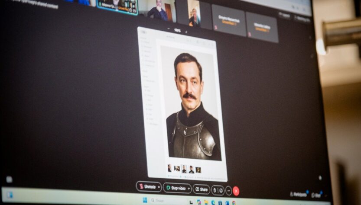Zoom in shared content with the plus button
The height and width of the screenshot is (205, 361).
[x=186, y=32]
